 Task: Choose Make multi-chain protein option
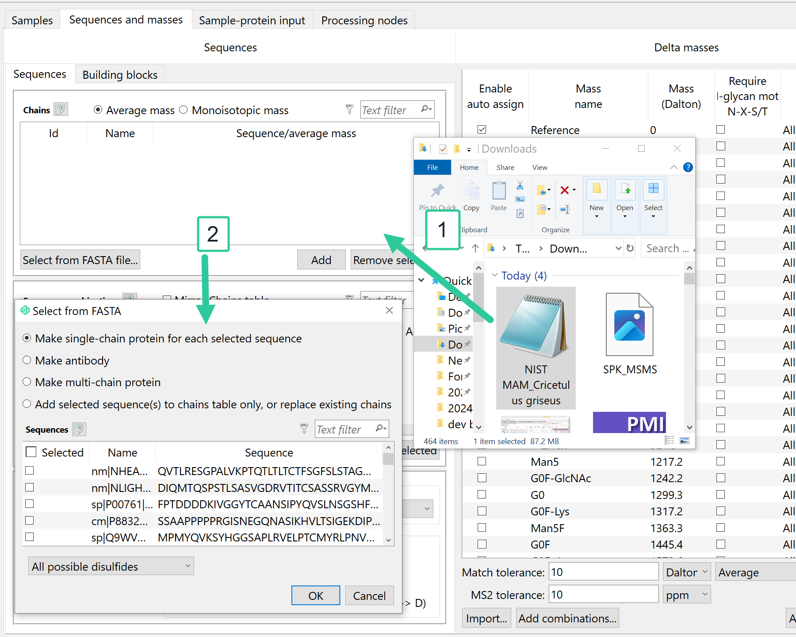[x=27, y=382]
